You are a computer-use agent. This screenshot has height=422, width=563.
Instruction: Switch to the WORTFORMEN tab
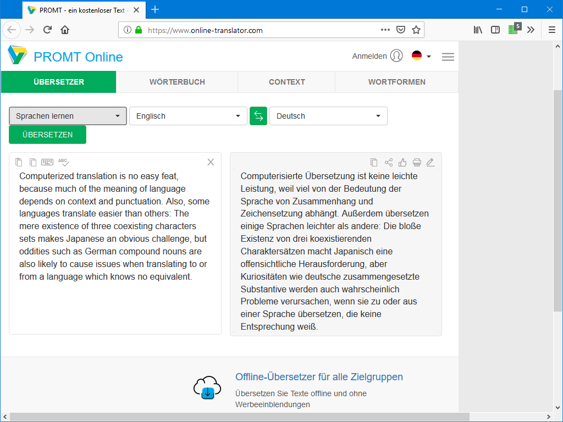tap(397, 82)
